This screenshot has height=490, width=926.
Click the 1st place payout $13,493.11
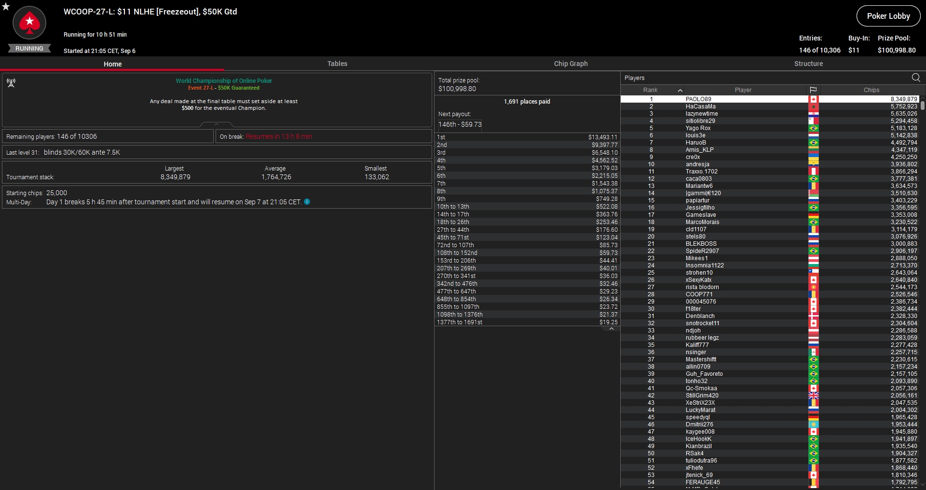pyautogui.click(x=602, y=137)
